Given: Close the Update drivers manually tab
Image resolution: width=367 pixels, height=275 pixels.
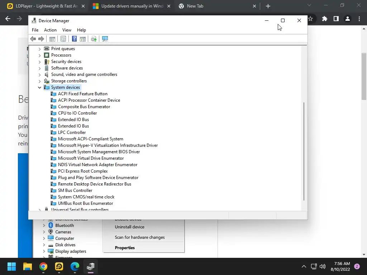Looking at the screenshot, I should coord(169,6).
